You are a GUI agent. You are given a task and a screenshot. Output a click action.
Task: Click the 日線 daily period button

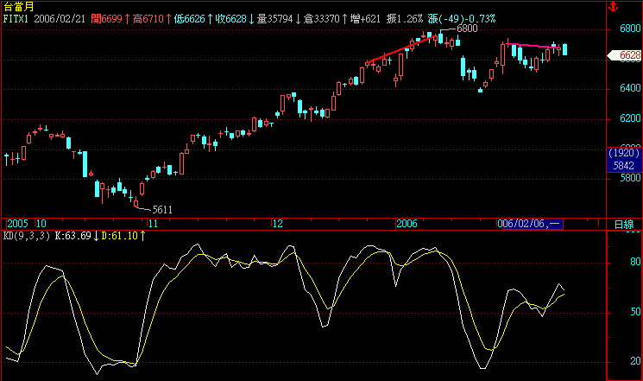coord(624,224)
